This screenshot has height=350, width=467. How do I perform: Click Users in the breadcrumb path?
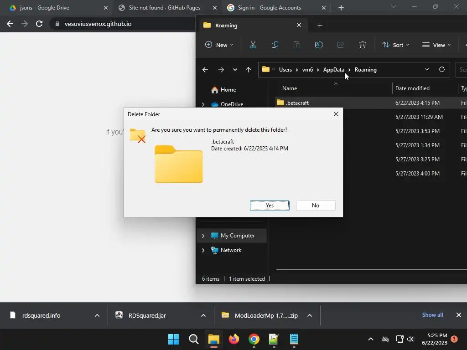pyautogui.click(x=285, y=70)
